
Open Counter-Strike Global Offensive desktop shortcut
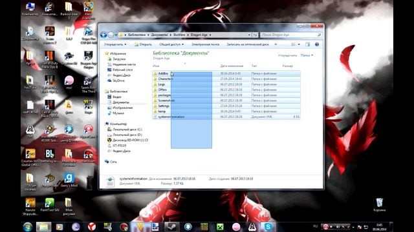point(30,157)
